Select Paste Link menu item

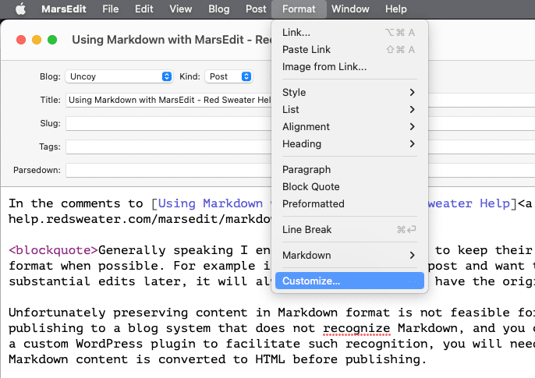(x=349, y=50)
